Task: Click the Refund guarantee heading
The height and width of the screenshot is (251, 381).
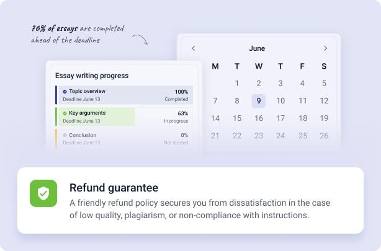Action: [x=114, y=187]
